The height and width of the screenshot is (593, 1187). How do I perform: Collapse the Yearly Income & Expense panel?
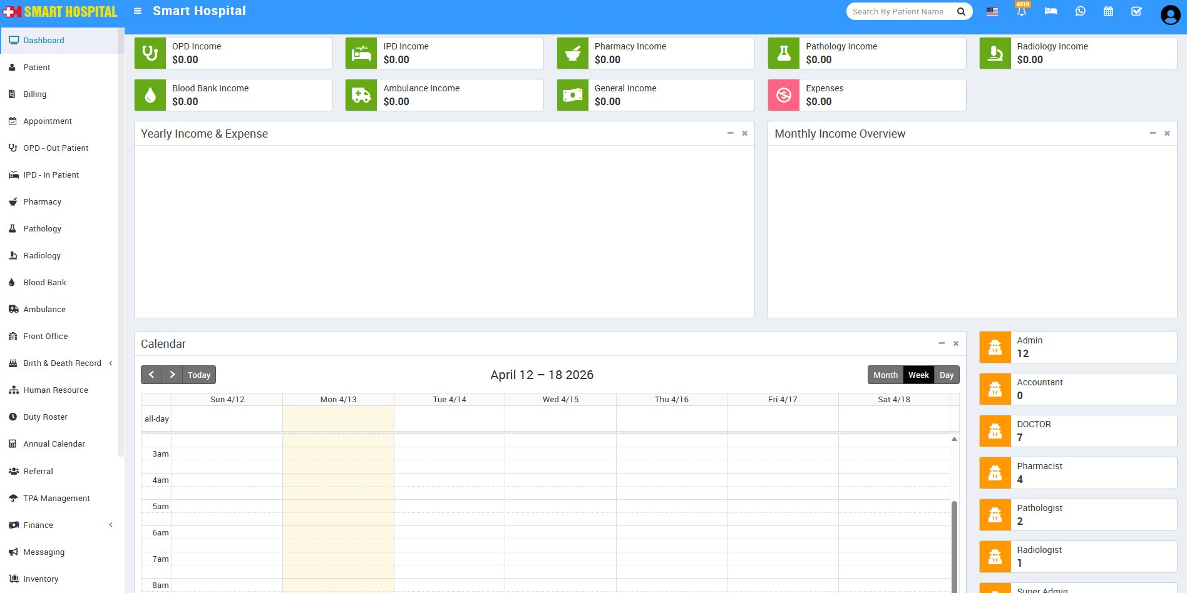pos(730,133)
